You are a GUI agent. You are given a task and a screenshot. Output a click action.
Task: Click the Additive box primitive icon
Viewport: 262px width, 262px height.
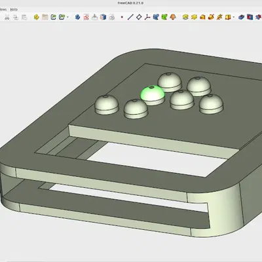click(228, 17)
